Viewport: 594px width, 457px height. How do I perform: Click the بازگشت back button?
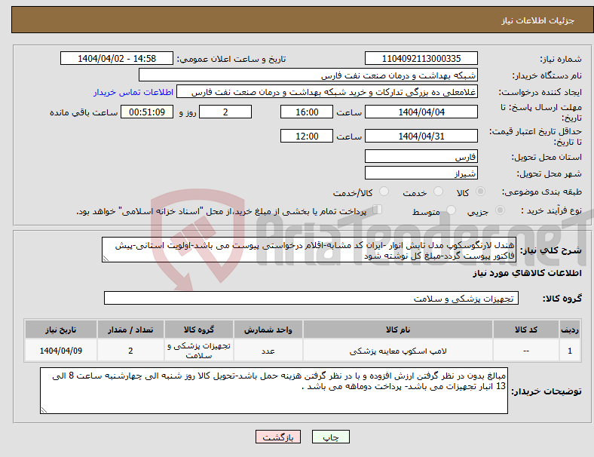pyautogui.click(x=278, y=437)
